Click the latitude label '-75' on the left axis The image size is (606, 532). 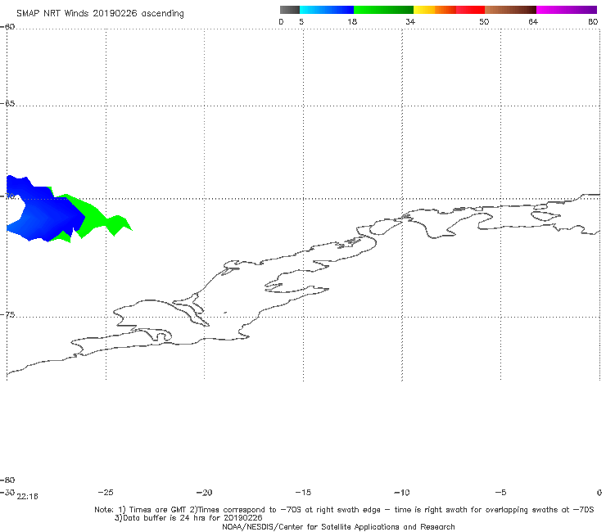(7, 315)
